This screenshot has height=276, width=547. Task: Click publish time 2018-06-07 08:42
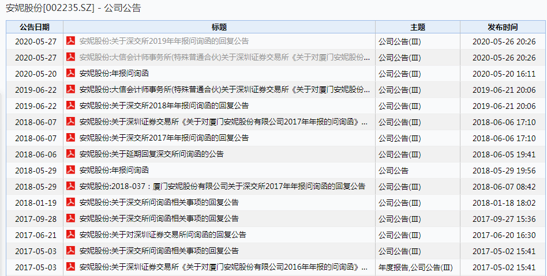[x=504, y=187]
